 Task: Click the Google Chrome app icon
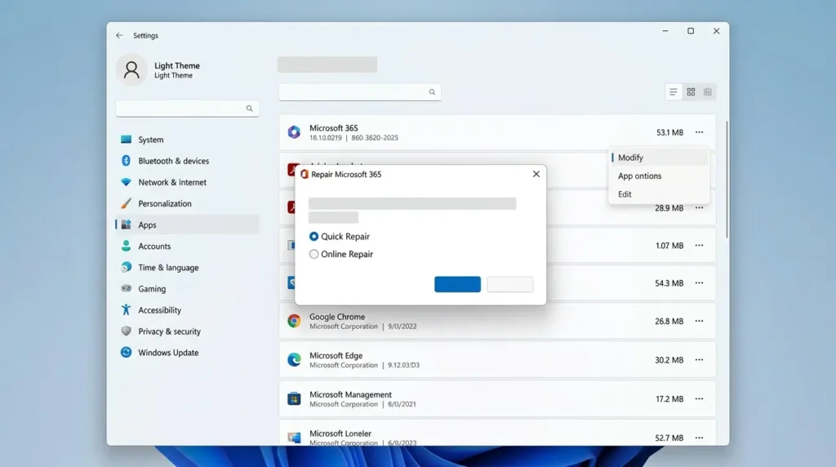[294, 321]
